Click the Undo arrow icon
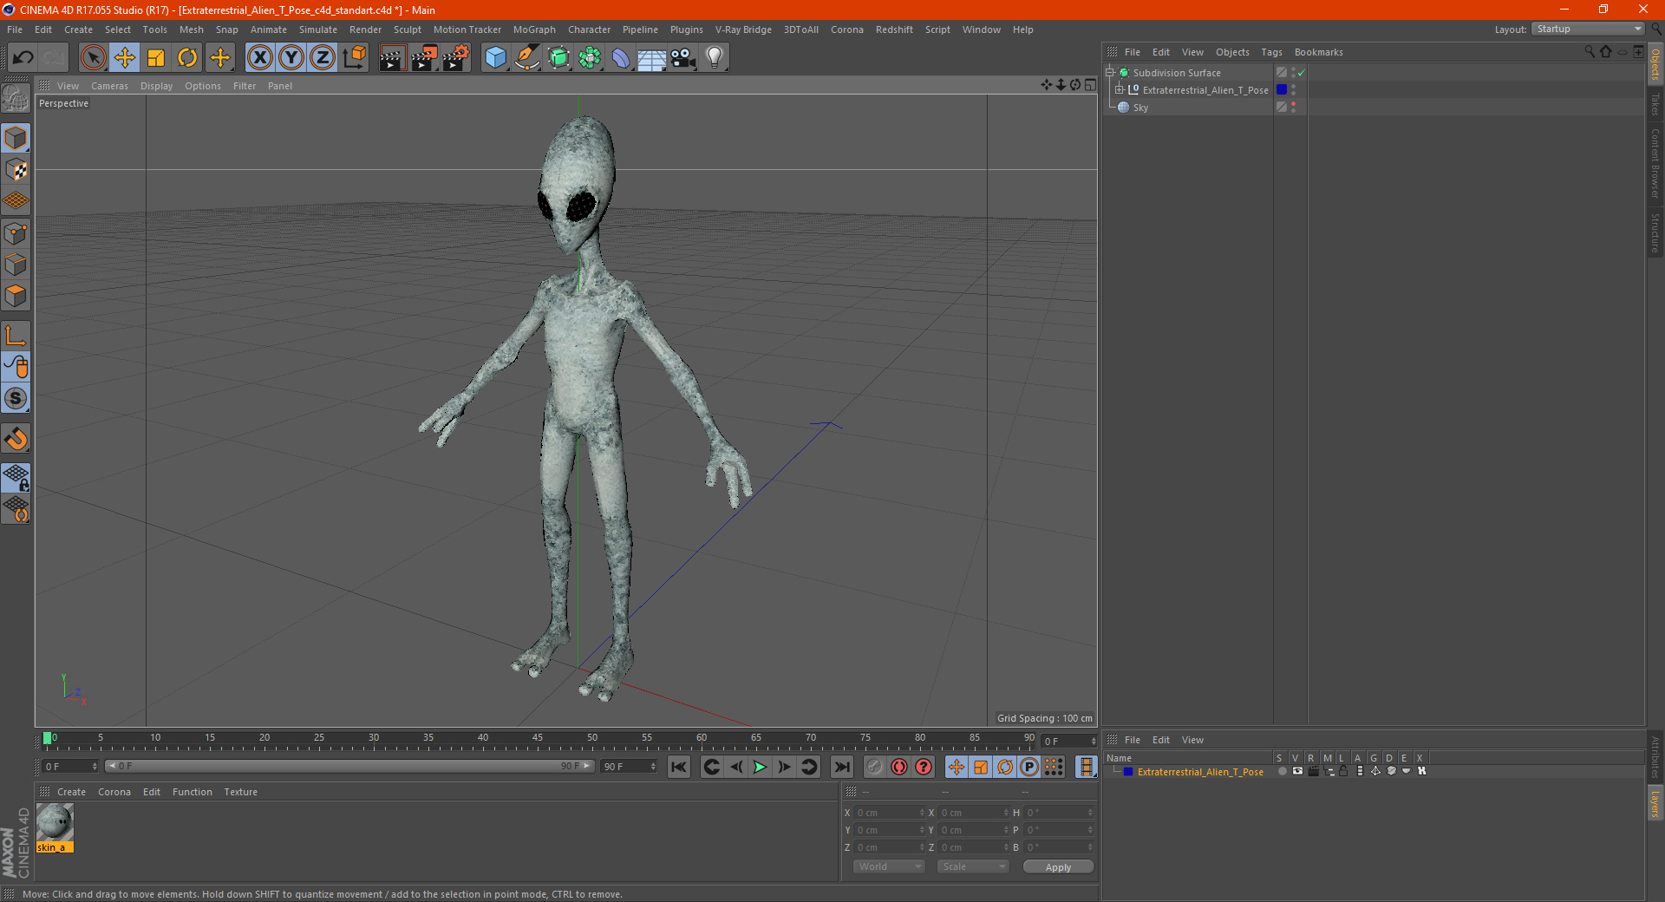Image resolution: width=1665 pixels, height=902 pixels. coord(23,58)
